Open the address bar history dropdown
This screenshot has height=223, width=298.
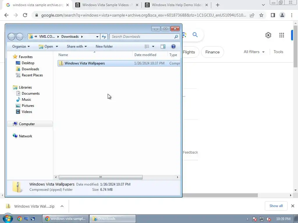point(97,37)
